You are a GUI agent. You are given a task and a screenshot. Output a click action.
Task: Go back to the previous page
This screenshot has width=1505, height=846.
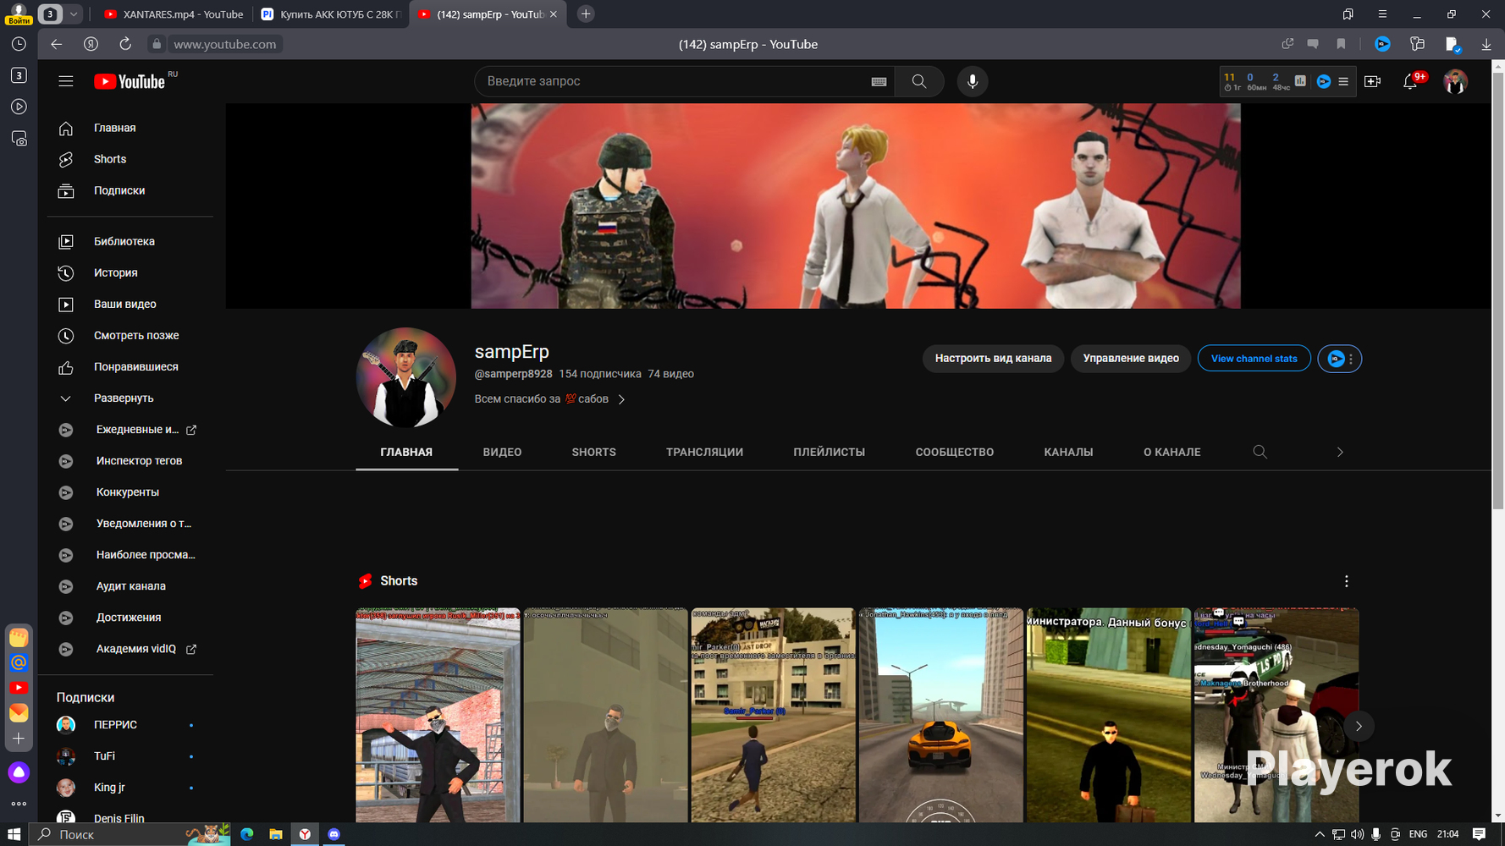click(x=56, y=44)
